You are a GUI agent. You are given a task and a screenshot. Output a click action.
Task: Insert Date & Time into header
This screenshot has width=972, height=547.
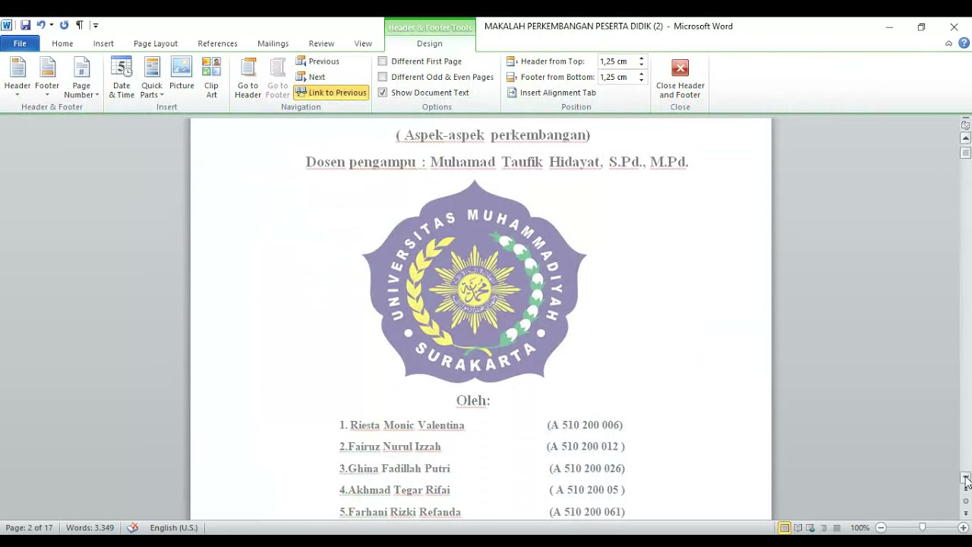coord(121,77)
